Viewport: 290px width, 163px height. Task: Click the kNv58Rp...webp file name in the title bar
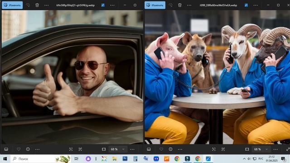click(76, 5)
